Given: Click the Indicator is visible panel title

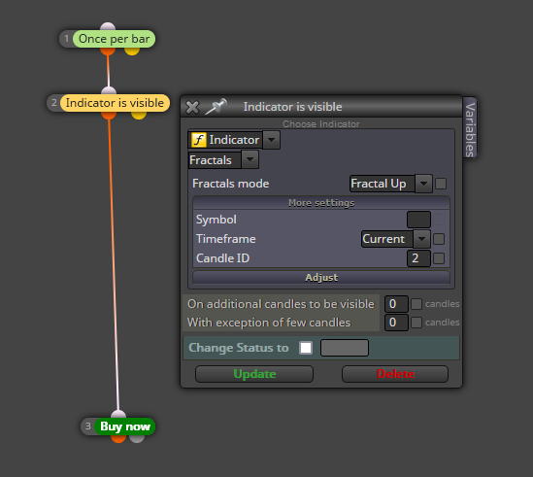Looking at the screenshot, I should click(x=292, y=107).
